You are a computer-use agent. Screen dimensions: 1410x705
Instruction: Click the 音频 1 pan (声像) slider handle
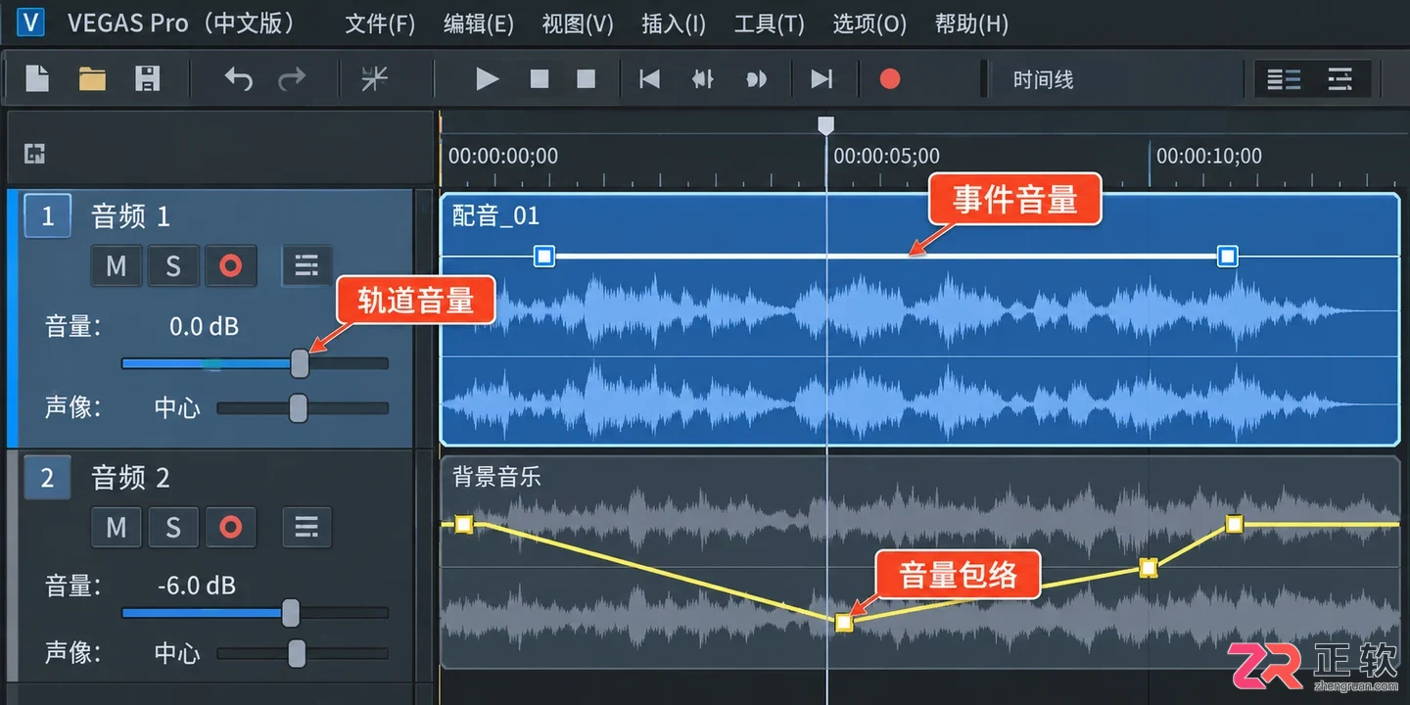point(298,407)
